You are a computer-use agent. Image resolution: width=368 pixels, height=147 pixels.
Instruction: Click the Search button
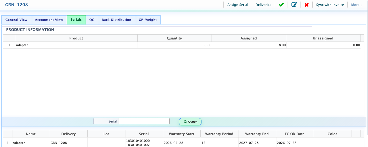(190, 122)
